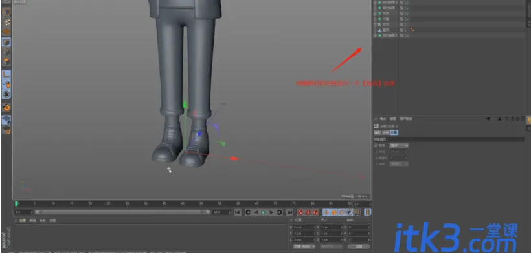Toggle Tweak mode mouse icon
Viewport: 531px width, 253px height.
pos(6,85)
